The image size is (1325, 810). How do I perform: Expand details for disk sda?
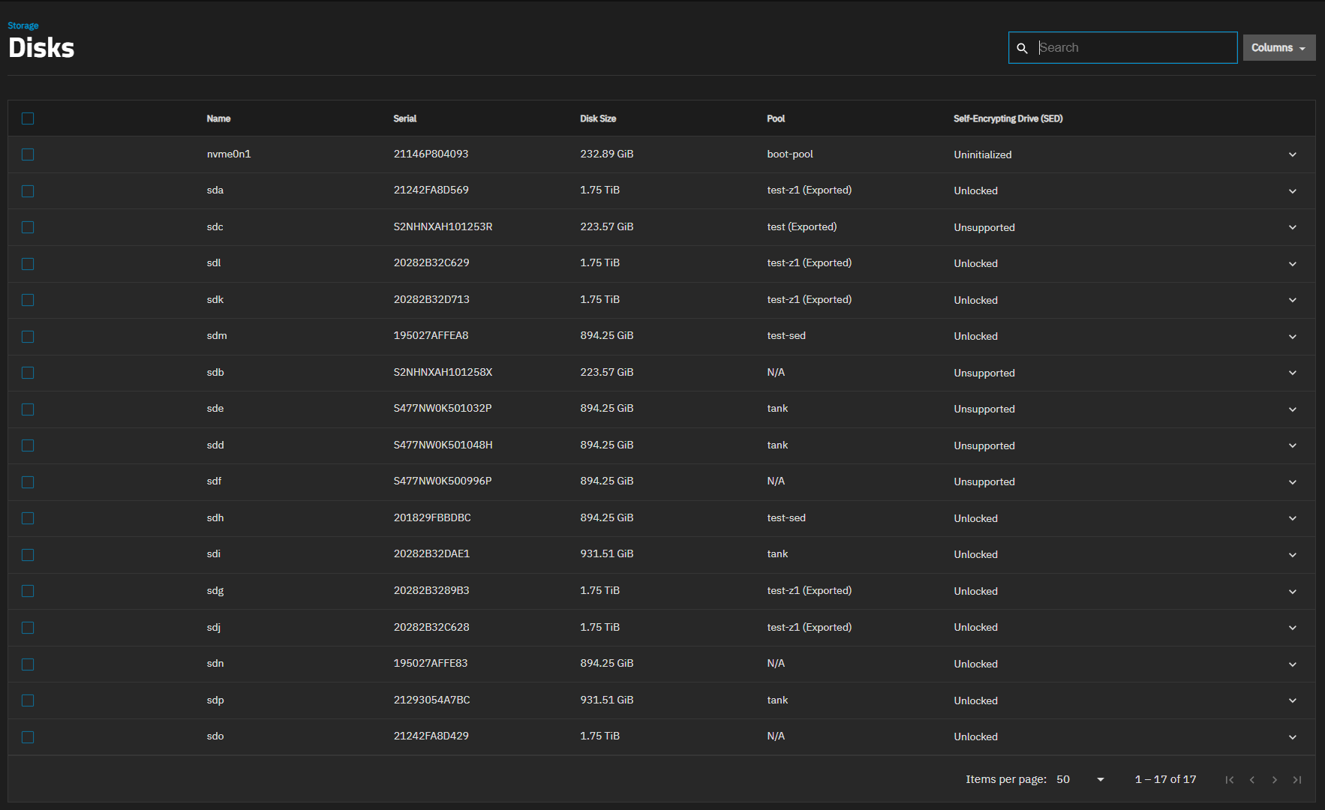1292,191
